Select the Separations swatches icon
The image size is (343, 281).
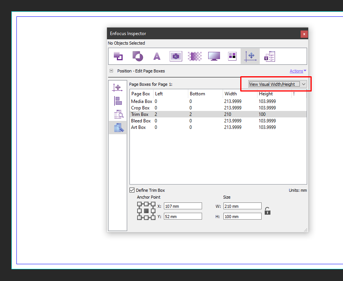(232, 56)
